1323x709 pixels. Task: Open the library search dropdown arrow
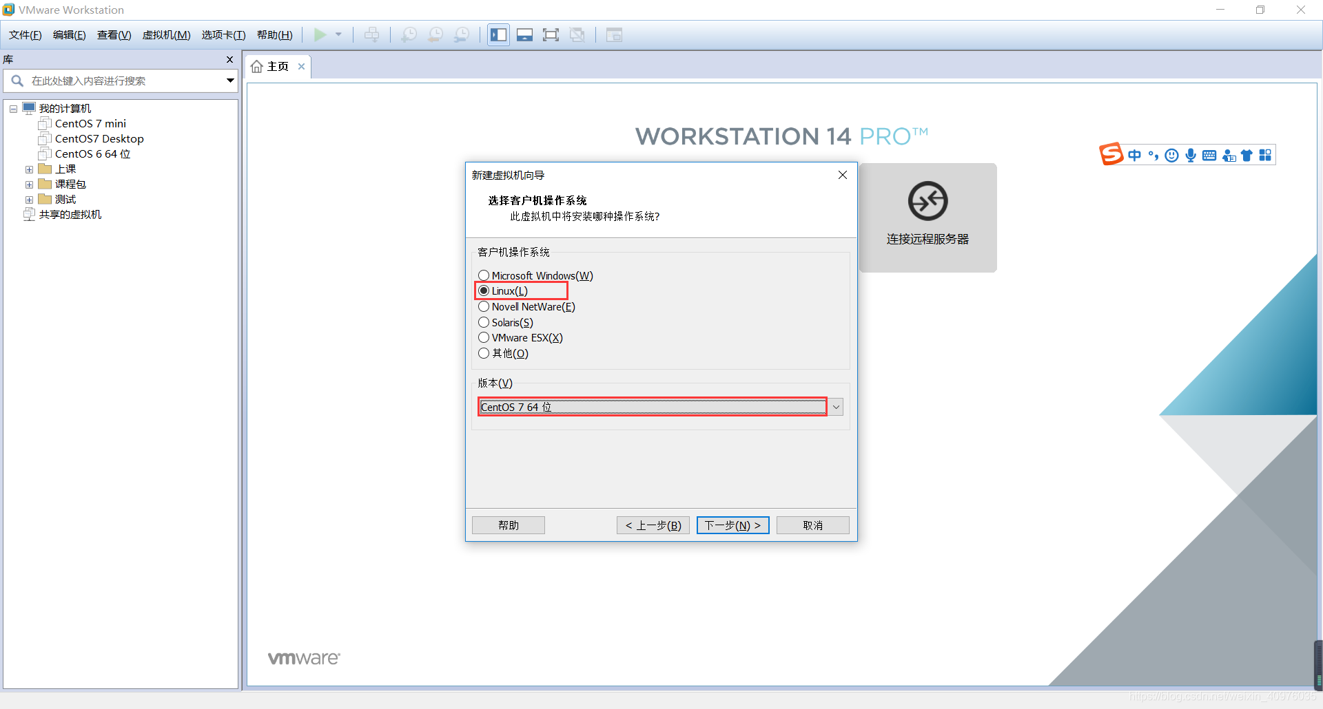pos(230,81)
